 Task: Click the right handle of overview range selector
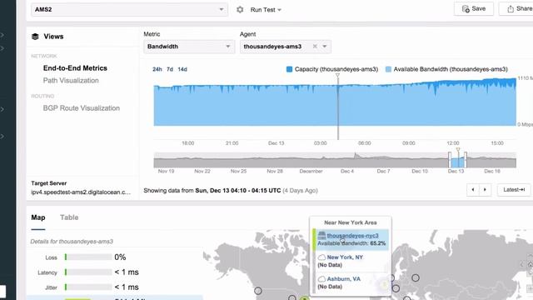coord(466,160)
